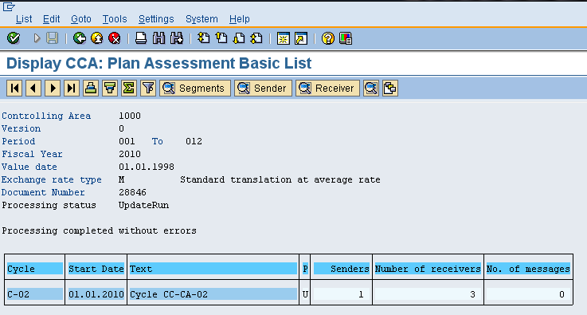Open Help question mark icon

click(328, 38)
